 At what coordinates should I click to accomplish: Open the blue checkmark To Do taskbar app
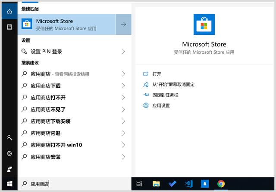172,184
